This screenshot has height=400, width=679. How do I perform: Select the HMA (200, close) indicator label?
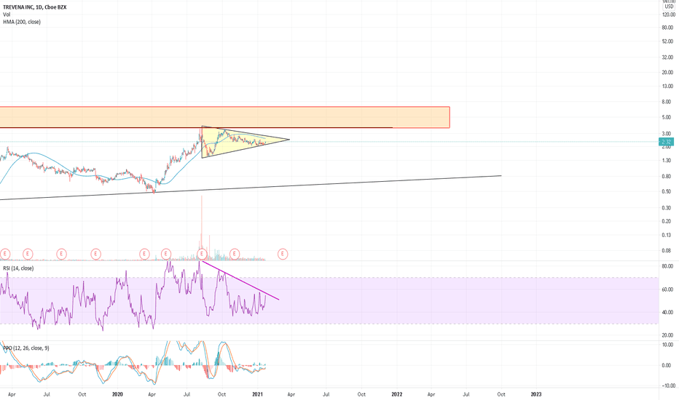22,22
